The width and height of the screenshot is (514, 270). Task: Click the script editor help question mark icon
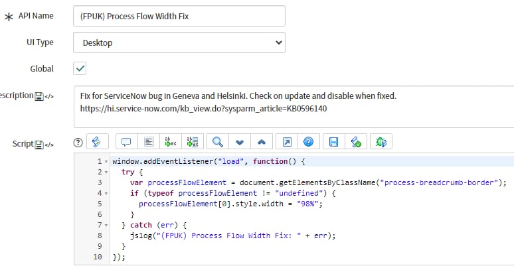[78, 143]
